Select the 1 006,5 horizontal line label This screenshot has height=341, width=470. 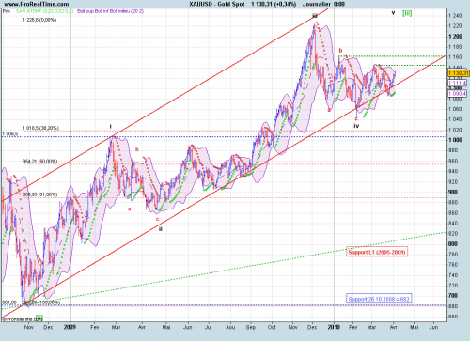click(x=10, y=134)
